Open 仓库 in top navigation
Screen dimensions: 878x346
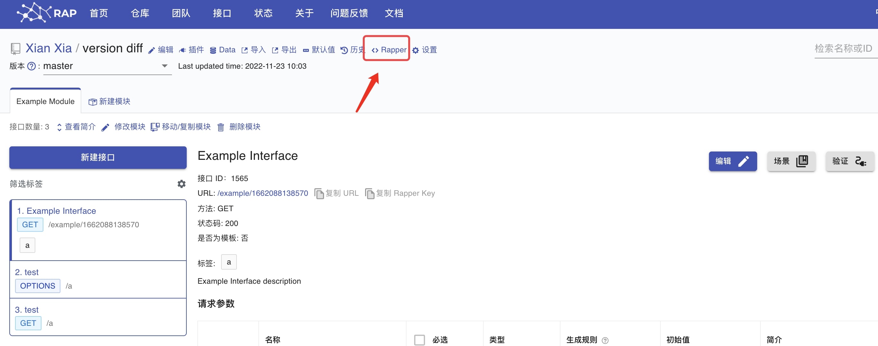click(140, 13)
